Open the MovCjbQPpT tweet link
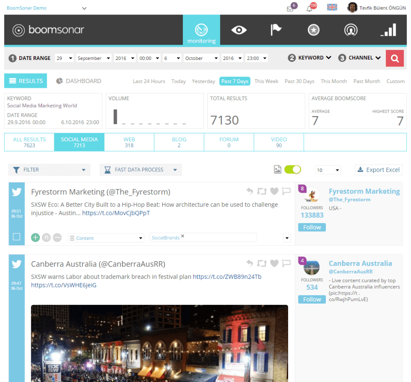411x382 pixels. (116, 213)
